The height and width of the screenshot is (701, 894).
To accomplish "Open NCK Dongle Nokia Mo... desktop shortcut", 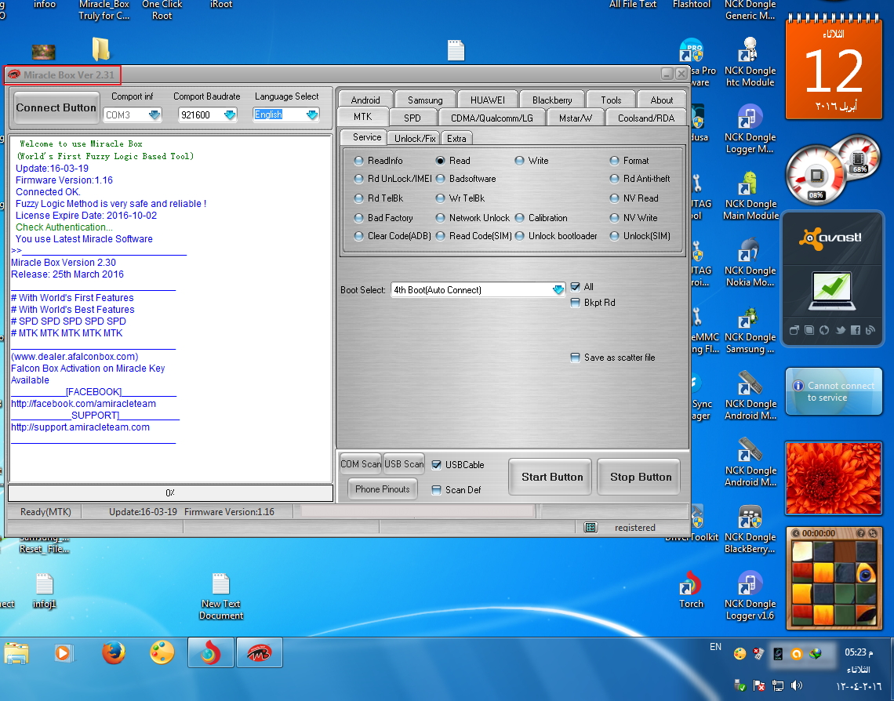I will (750, 262).
